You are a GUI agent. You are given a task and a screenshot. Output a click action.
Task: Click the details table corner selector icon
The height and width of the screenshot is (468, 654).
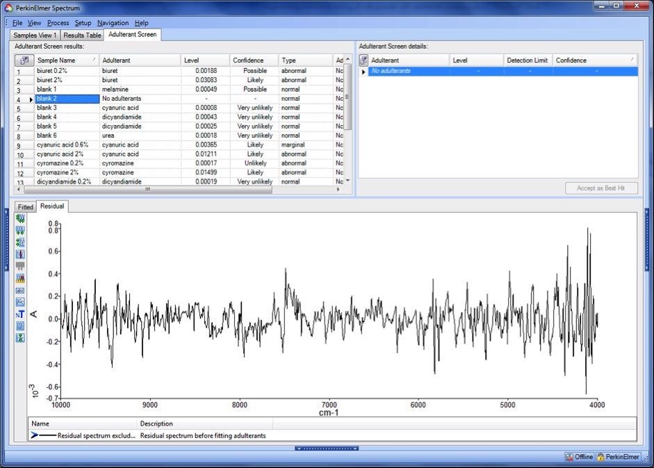(x=363, y=60)
